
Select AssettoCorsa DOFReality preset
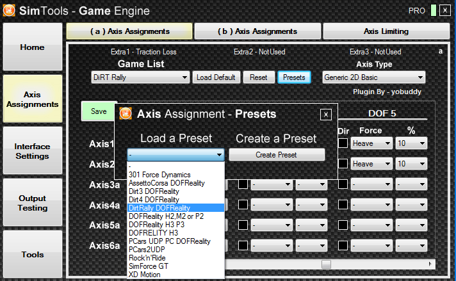point(175,183)
